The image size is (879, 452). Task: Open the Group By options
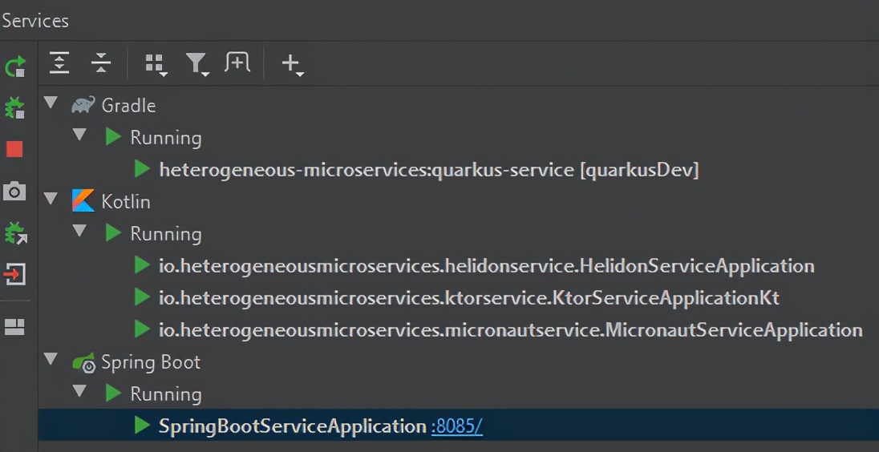pyautogui.click(x=155, y=64)
